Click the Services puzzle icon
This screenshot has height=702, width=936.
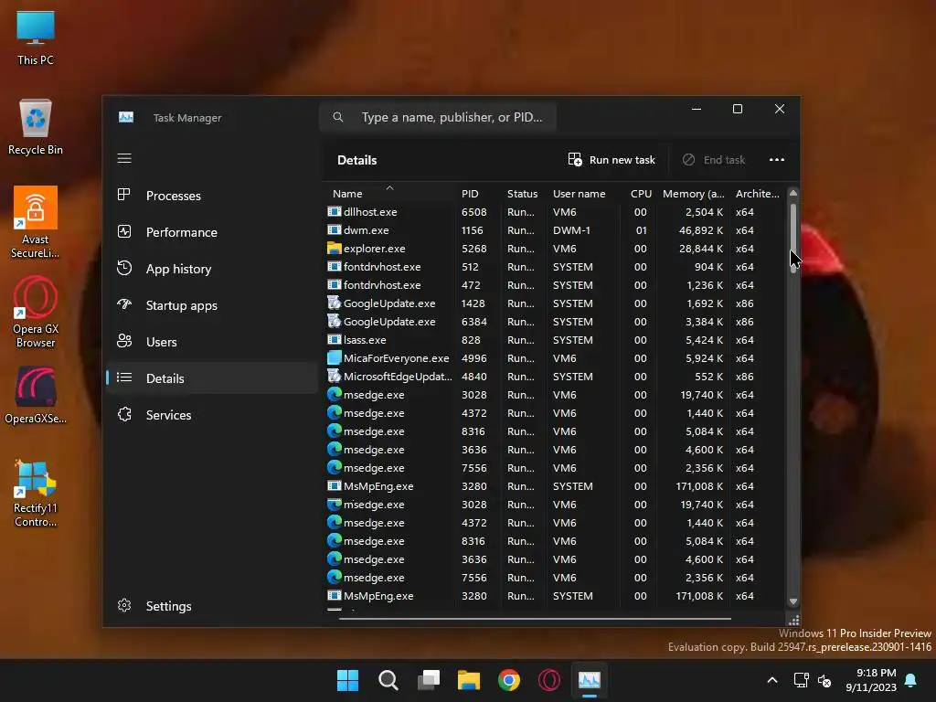(x=124, y=414)
